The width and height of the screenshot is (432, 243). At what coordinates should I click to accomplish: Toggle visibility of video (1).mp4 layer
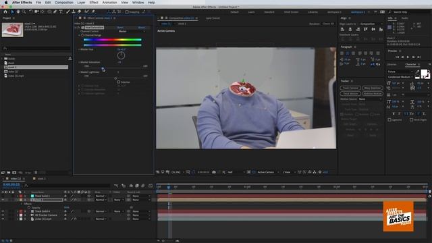point(3,219)
